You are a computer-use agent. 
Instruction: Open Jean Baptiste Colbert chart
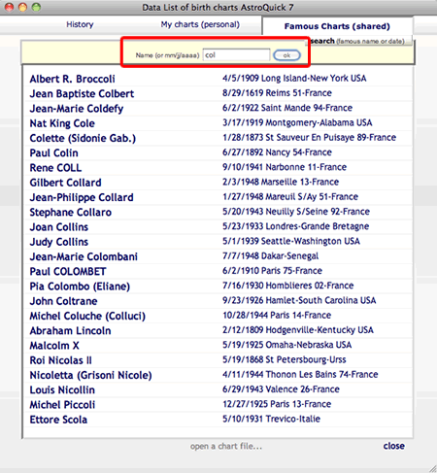(82, 94)
